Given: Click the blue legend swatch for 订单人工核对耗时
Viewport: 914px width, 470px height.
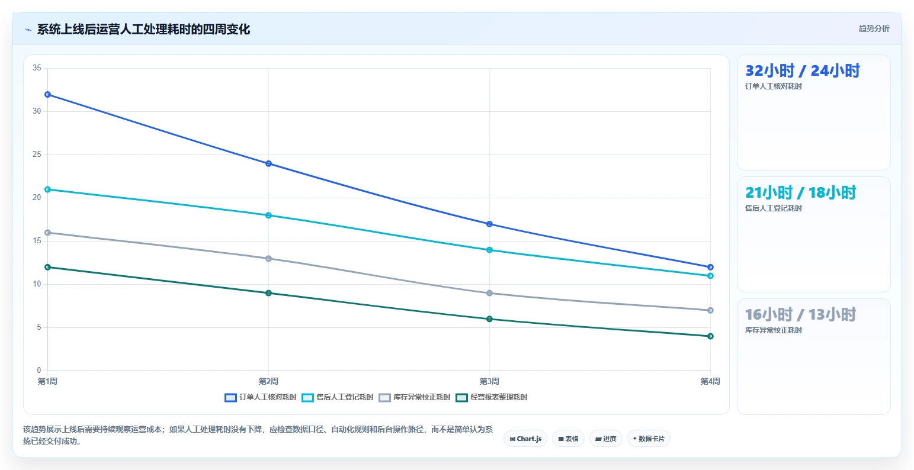Looking at the screenshot, I should (230, 398).
